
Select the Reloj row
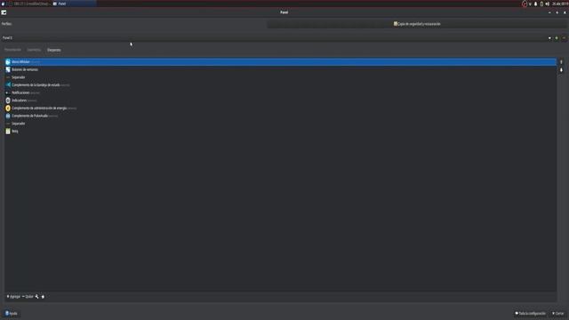point(280,132)
